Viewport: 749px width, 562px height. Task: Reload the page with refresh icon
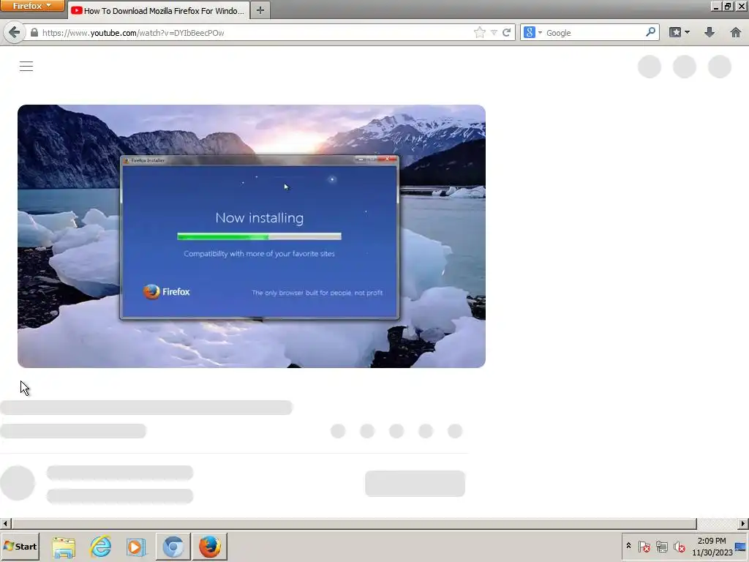coord(506,32)
